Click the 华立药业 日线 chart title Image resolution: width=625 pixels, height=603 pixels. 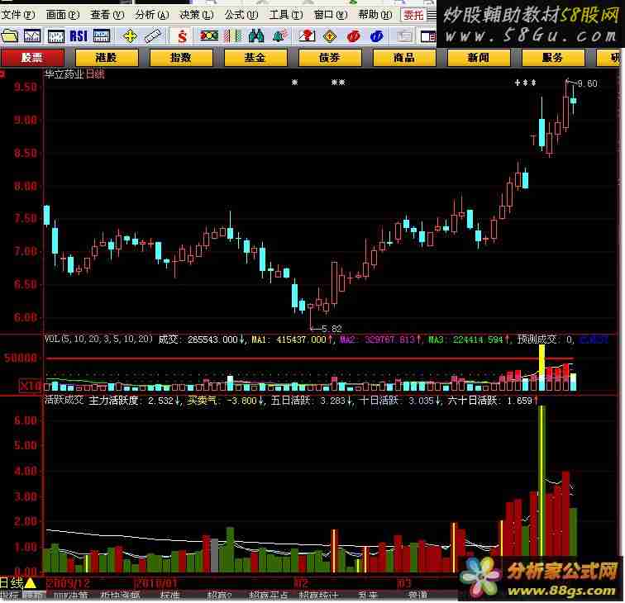coord(74,74)
